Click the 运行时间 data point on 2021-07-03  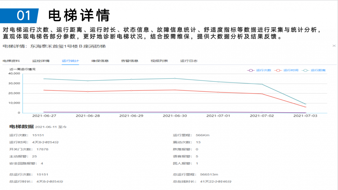pyautogui.click(x=305, y=107)
